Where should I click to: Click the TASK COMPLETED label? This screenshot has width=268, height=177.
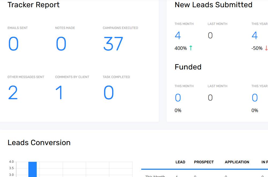pos(116,77)
